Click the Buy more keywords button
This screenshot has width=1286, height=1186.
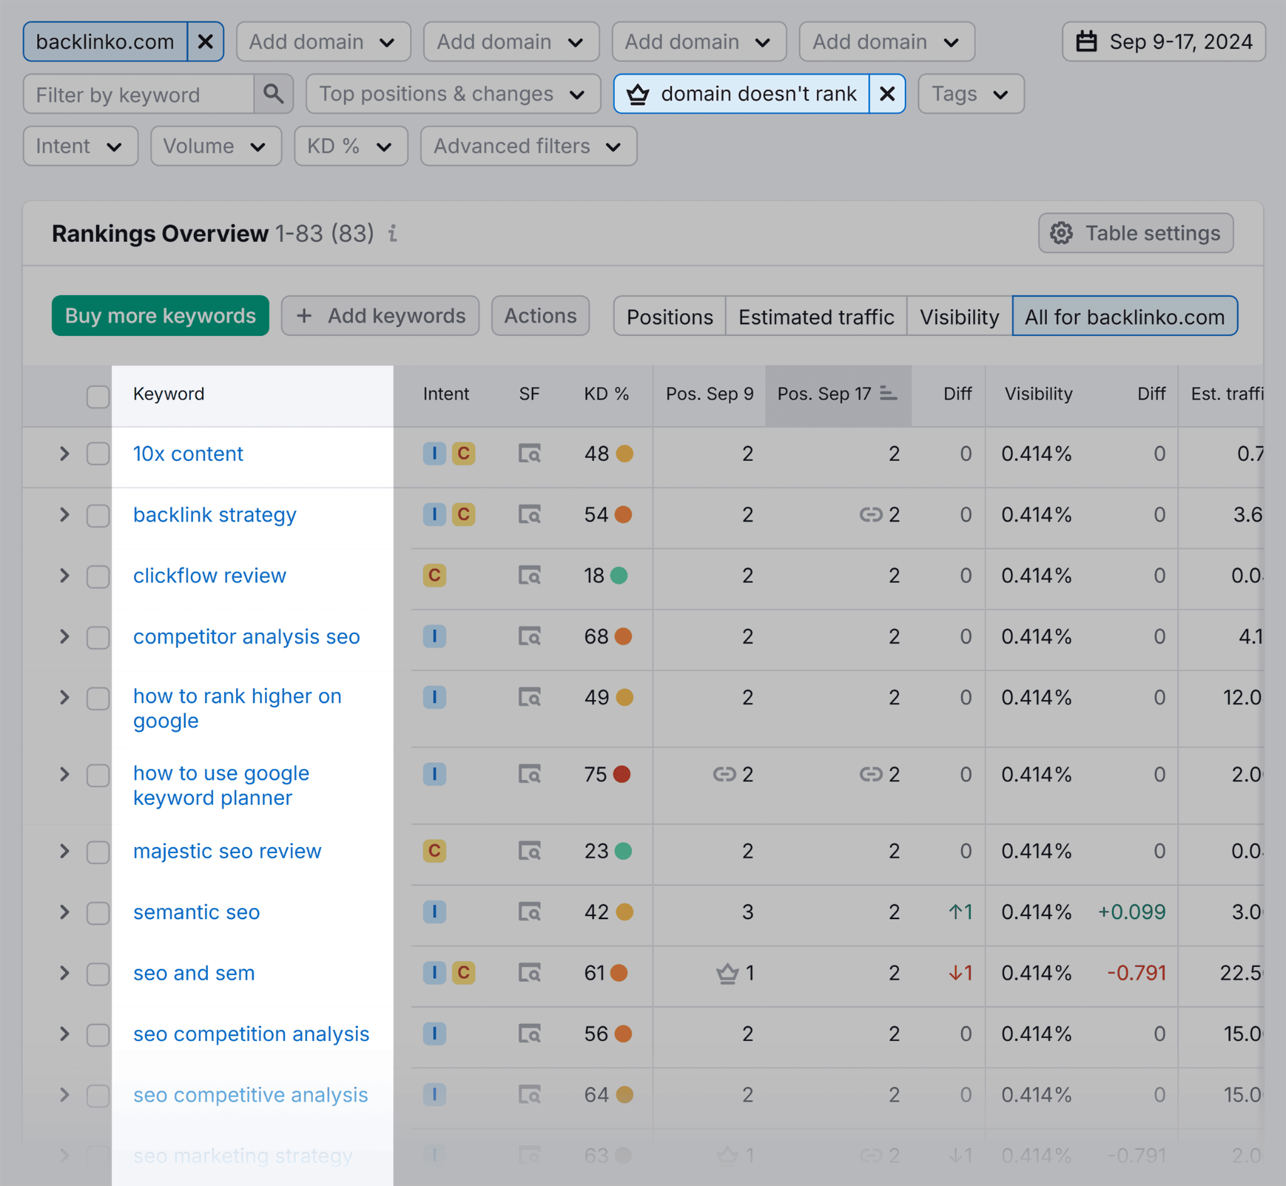tap(159, 315)
